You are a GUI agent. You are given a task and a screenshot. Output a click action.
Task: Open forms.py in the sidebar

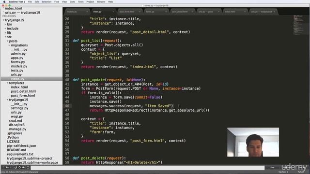pyautogui.click(x=18, y=62)
